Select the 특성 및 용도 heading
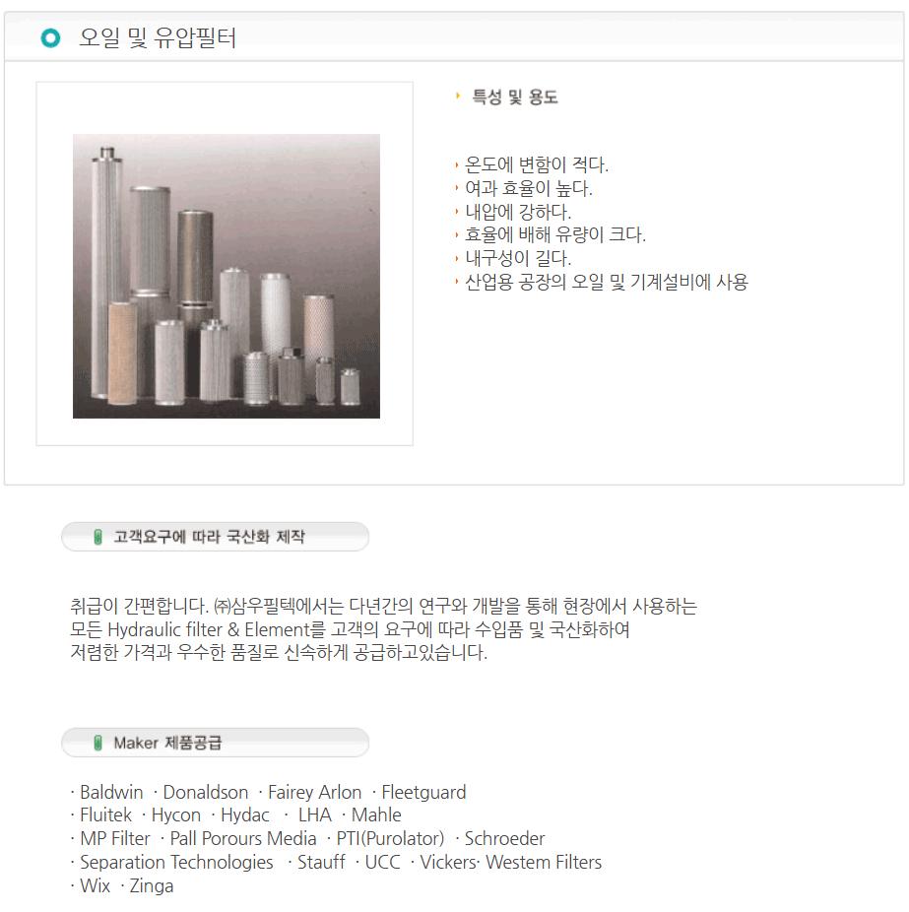 click(x=515, y=97)
